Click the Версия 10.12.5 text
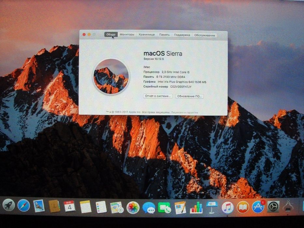 coord(153,59)
